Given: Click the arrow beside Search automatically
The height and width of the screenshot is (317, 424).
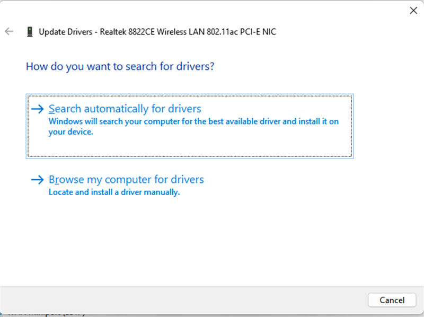Looking at the screenshot, I should click(37, 109).
